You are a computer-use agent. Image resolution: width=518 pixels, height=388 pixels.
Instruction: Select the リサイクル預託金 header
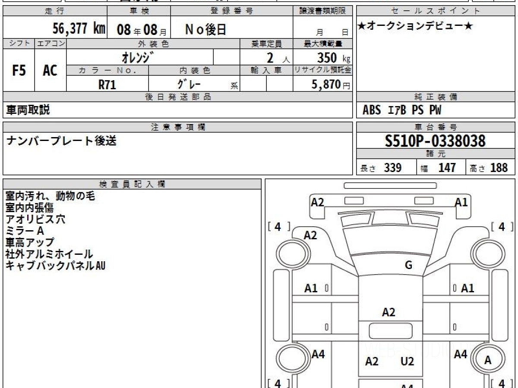click(x=323, y=70)
